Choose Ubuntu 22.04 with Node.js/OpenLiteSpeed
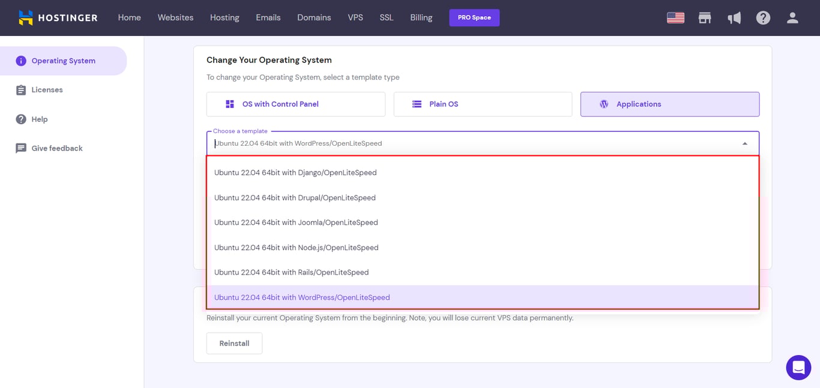Image resolution: width=820 pixels, height=388 pixels. (x=297, y=247)
